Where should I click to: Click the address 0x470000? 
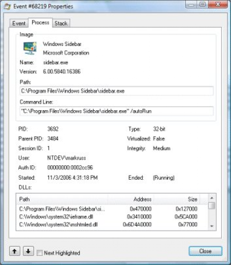pyautogui.click(x=140, y=209)
